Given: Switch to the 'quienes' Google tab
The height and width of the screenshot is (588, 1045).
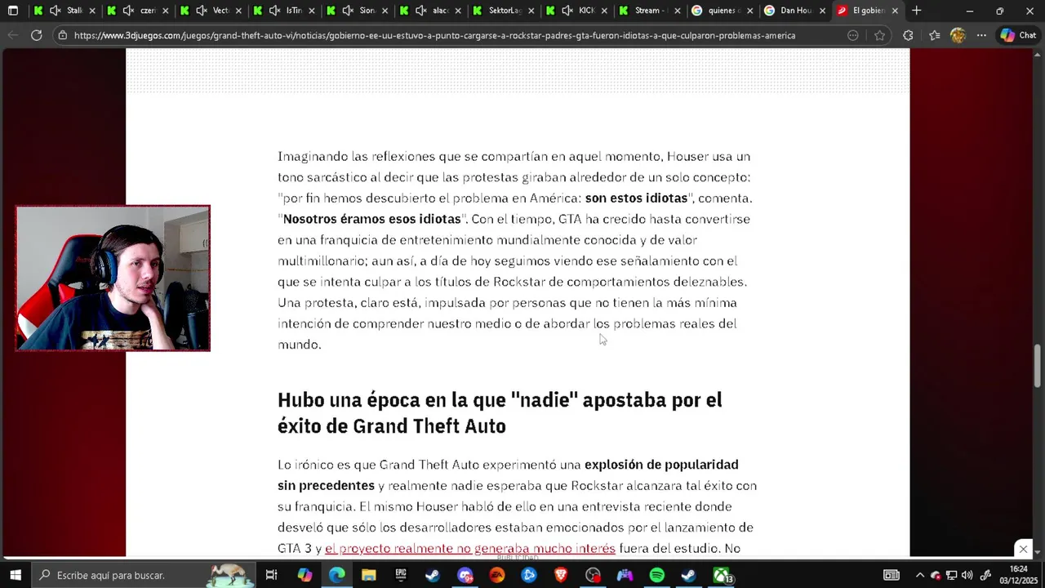Looking at the screenshot, I should [724, 11].
